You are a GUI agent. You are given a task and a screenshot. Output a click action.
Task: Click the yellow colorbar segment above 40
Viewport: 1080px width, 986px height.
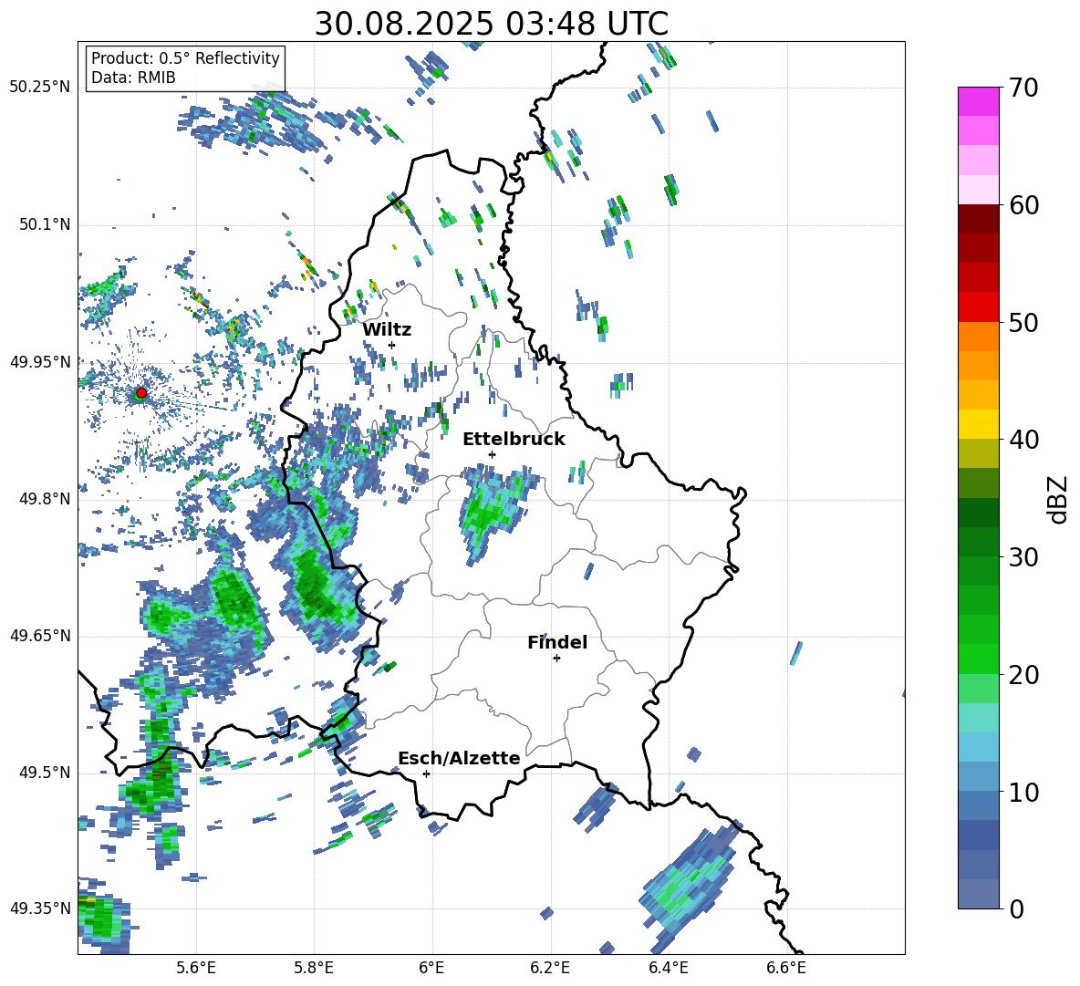(x=978, y=424)
